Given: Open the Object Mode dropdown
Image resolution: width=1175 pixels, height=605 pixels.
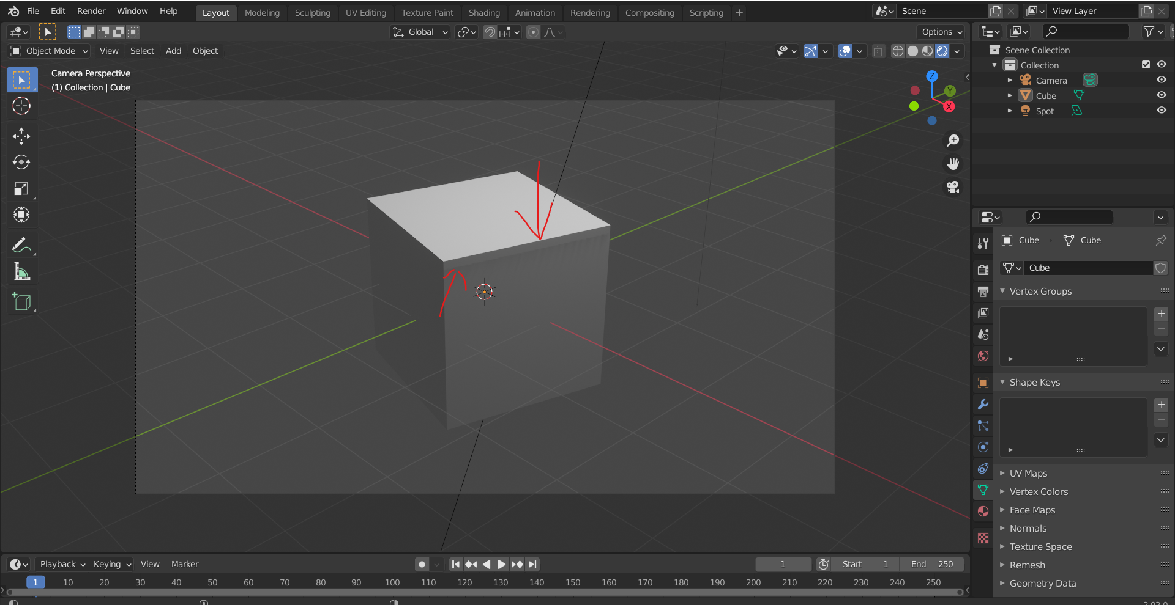Looking at the screenshot, I should [50, 51].
